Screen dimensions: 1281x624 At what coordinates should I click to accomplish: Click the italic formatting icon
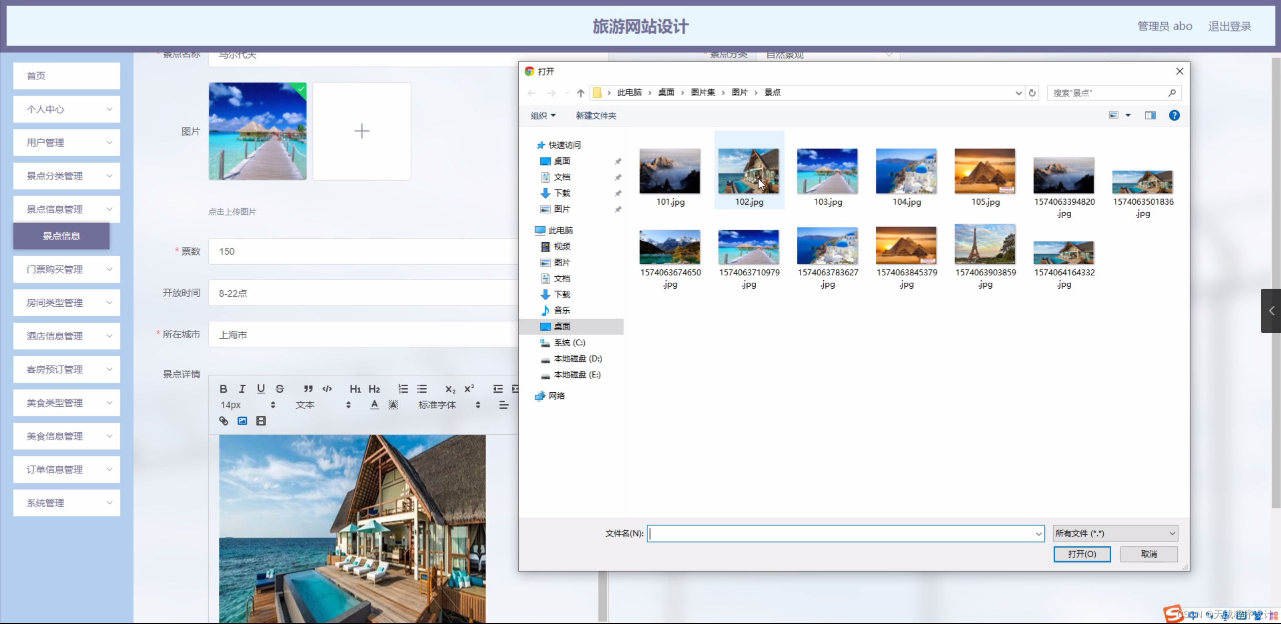tap(242, 389)
